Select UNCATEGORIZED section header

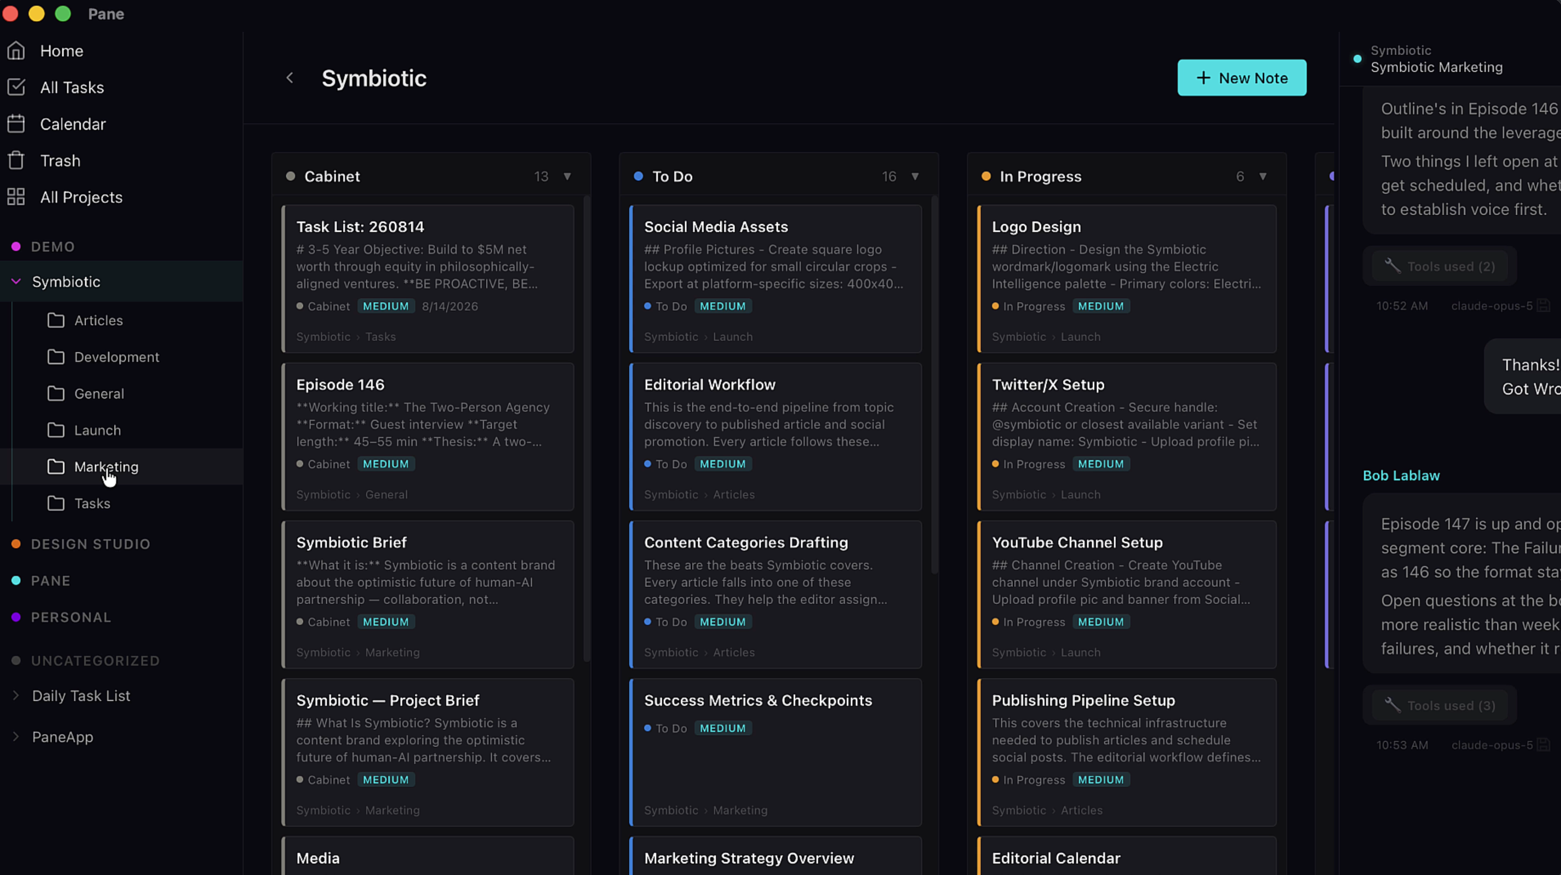pyautogui.click(x=95, y=661)
